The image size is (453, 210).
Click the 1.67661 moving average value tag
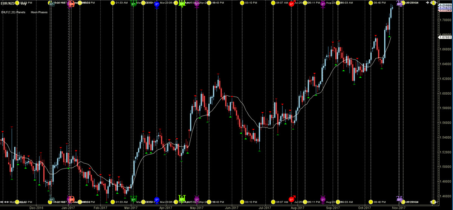[445, 37]
